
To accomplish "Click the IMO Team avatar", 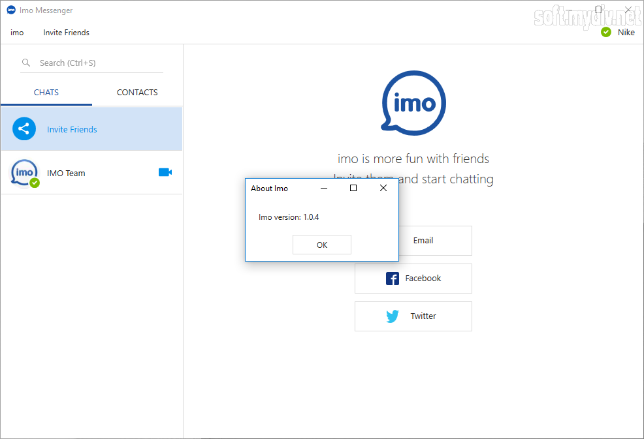I will pyautogui.click(x=25, y=173).
